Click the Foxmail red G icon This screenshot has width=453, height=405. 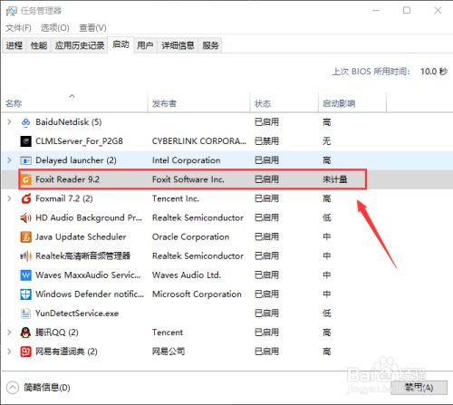[25, 198]
